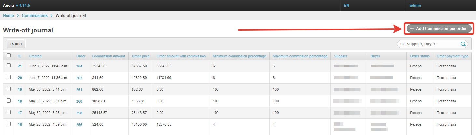
Task: Check the checkbox for row ID 21
Action: coord(9,66)
